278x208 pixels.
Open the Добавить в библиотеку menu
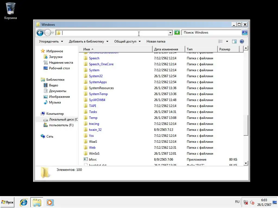coord(89,41)
